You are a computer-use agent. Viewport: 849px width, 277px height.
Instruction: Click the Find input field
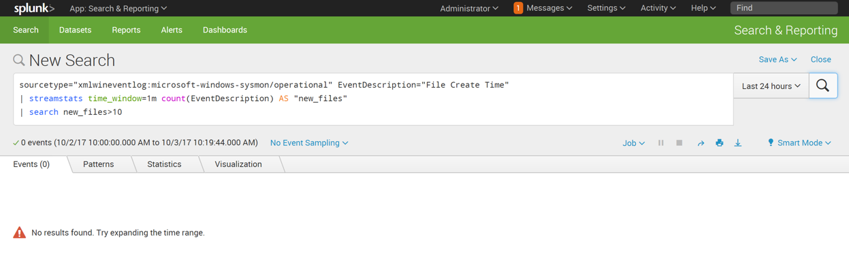pyautogui.click(x=783, y=8)
